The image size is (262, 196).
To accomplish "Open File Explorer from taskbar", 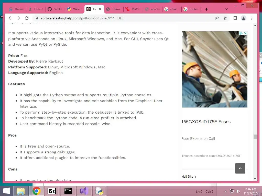I will tap(21, 191).
